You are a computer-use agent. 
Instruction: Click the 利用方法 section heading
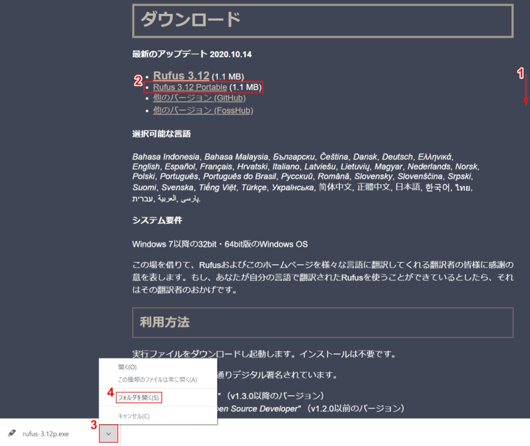coord(164,322)
